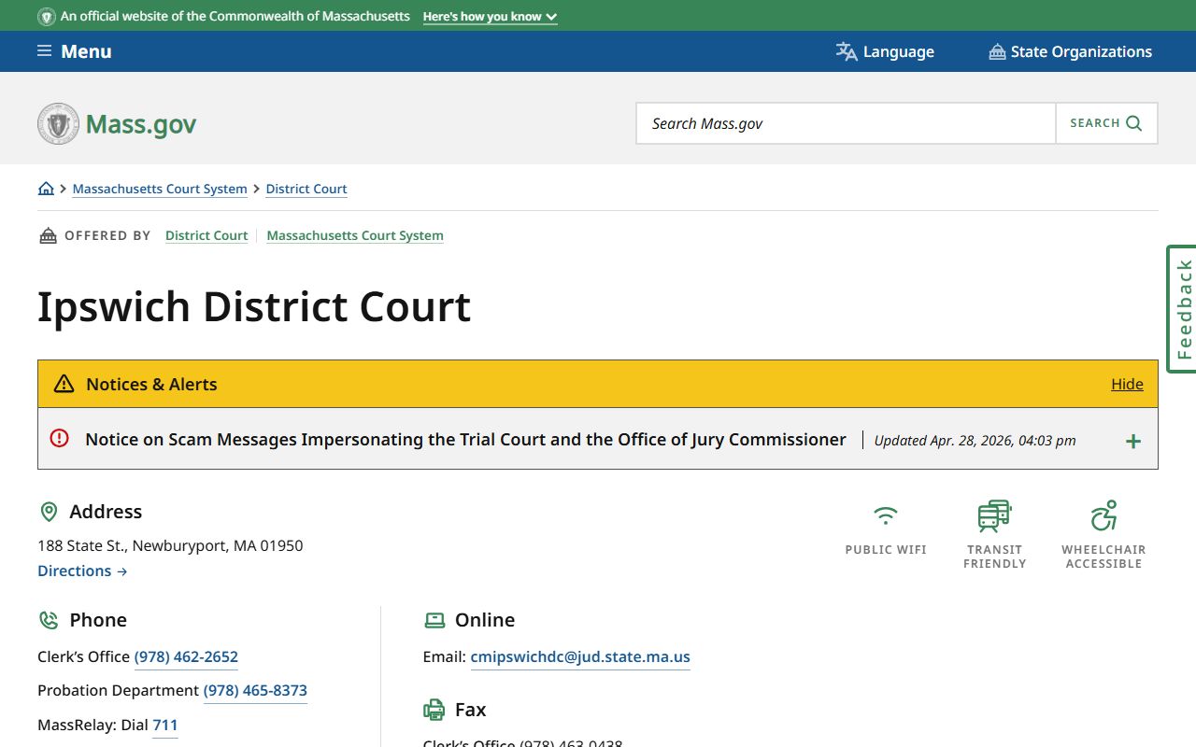The height and width of the screenshot is (747, 1196).
Task: Open the Feedback side tab
Action: coord(1182,309)
